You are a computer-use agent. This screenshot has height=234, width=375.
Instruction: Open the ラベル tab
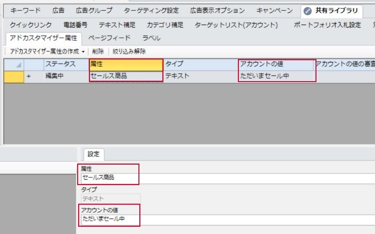click(x=151, y=38)
